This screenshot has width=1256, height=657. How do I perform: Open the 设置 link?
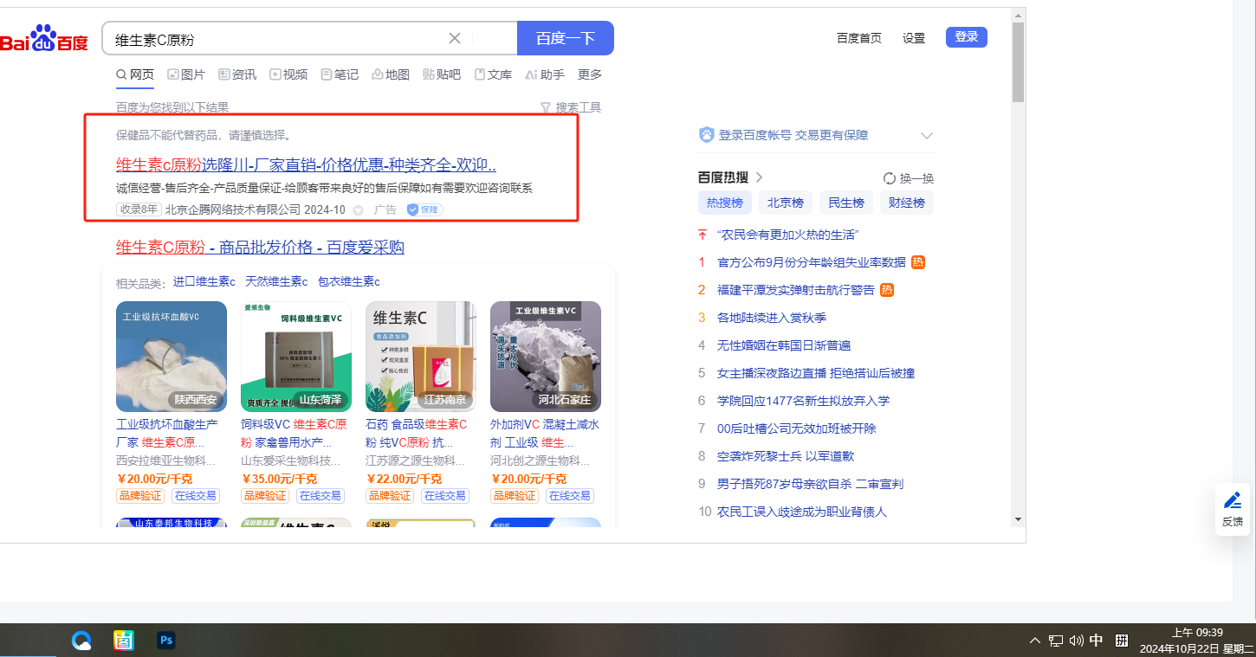[914, 38]
